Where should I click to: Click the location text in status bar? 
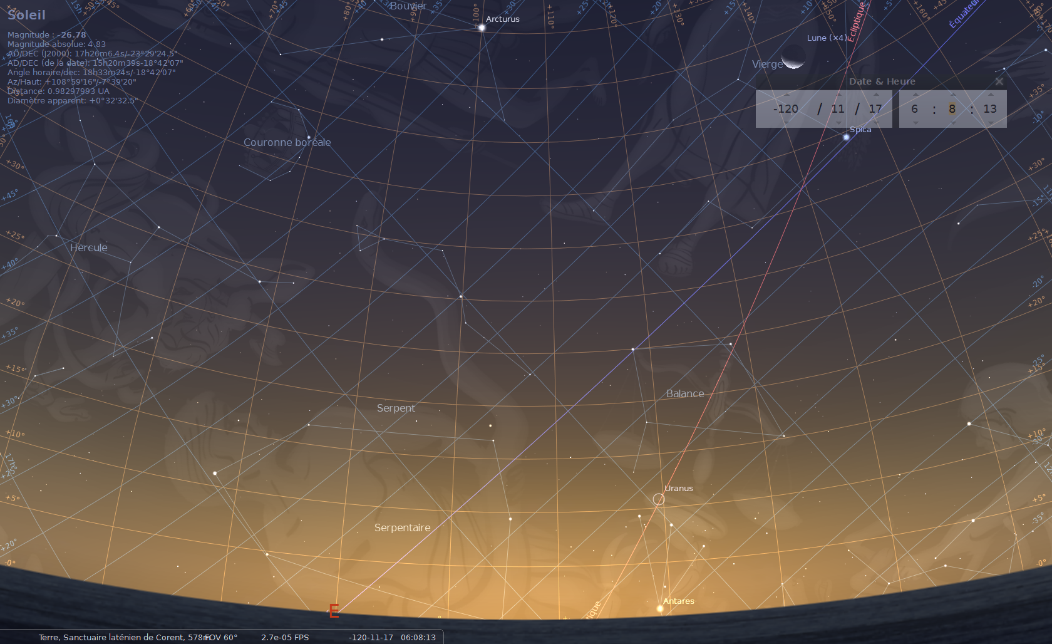click(123, 637)
